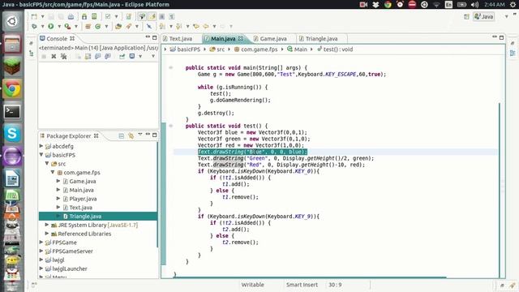Toggle console Scroll Lock
Screen dimensions: 519x292
(88, 57)
